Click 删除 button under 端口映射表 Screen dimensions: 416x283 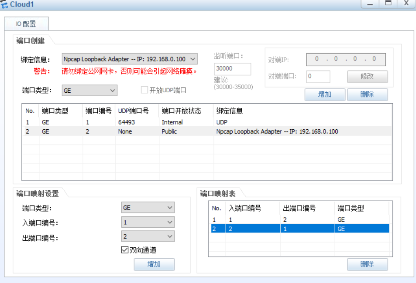367,264
